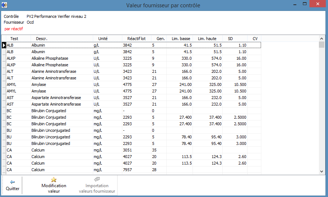Sort by the Descr. column header
328x197 pixels.
[x=42, y=39]
